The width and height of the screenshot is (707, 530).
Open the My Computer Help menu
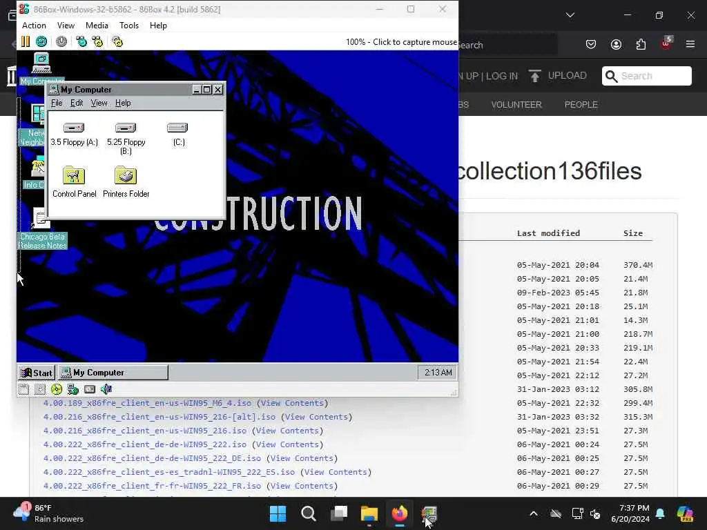pyautogui.click(x=123, y=103)
